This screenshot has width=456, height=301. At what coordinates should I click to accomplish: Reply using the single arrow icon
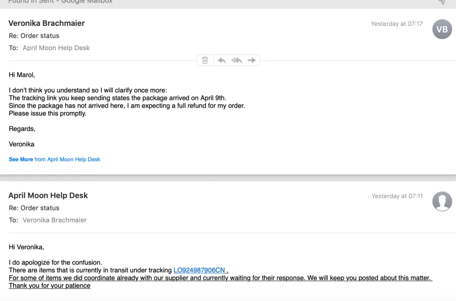pos(221,60)
